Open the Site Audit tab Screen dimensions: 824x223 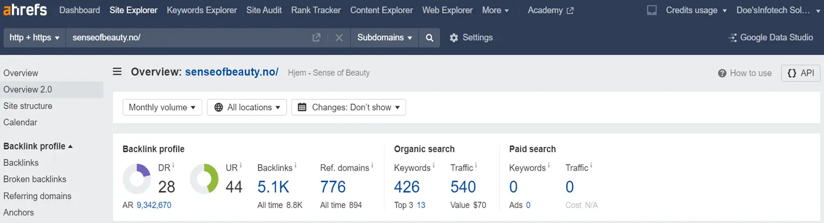[264, 10]
